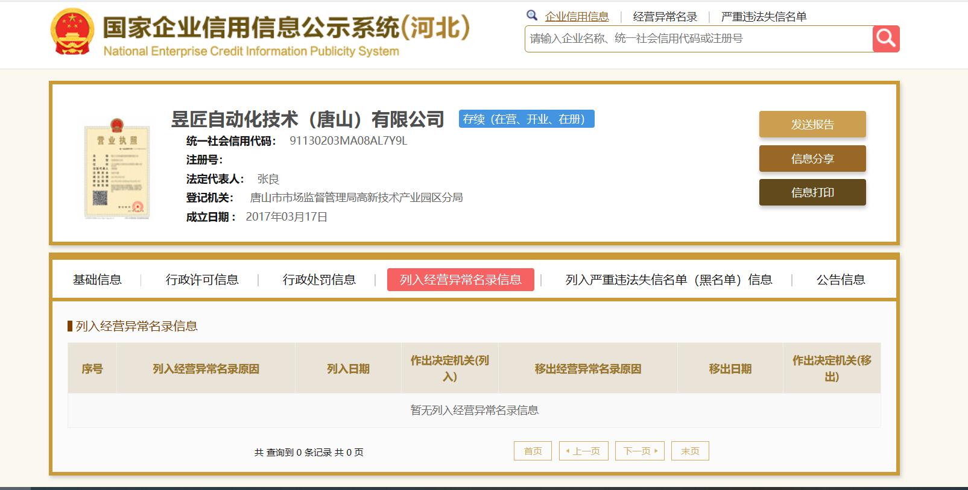Select the 严重违法失信名单 search category

coord(764,17)
